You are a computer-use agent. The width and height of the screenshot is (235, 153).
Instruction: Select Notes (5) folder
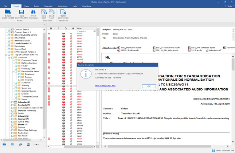[23, 125]
